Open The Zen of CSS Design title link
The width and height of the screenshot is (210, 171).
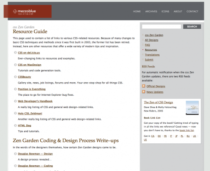click(158, 102)
